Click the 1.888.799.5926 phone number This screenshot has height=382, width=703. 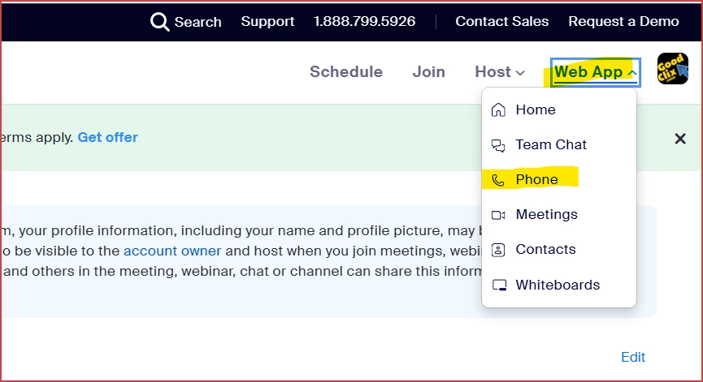(x=364, y=21)
